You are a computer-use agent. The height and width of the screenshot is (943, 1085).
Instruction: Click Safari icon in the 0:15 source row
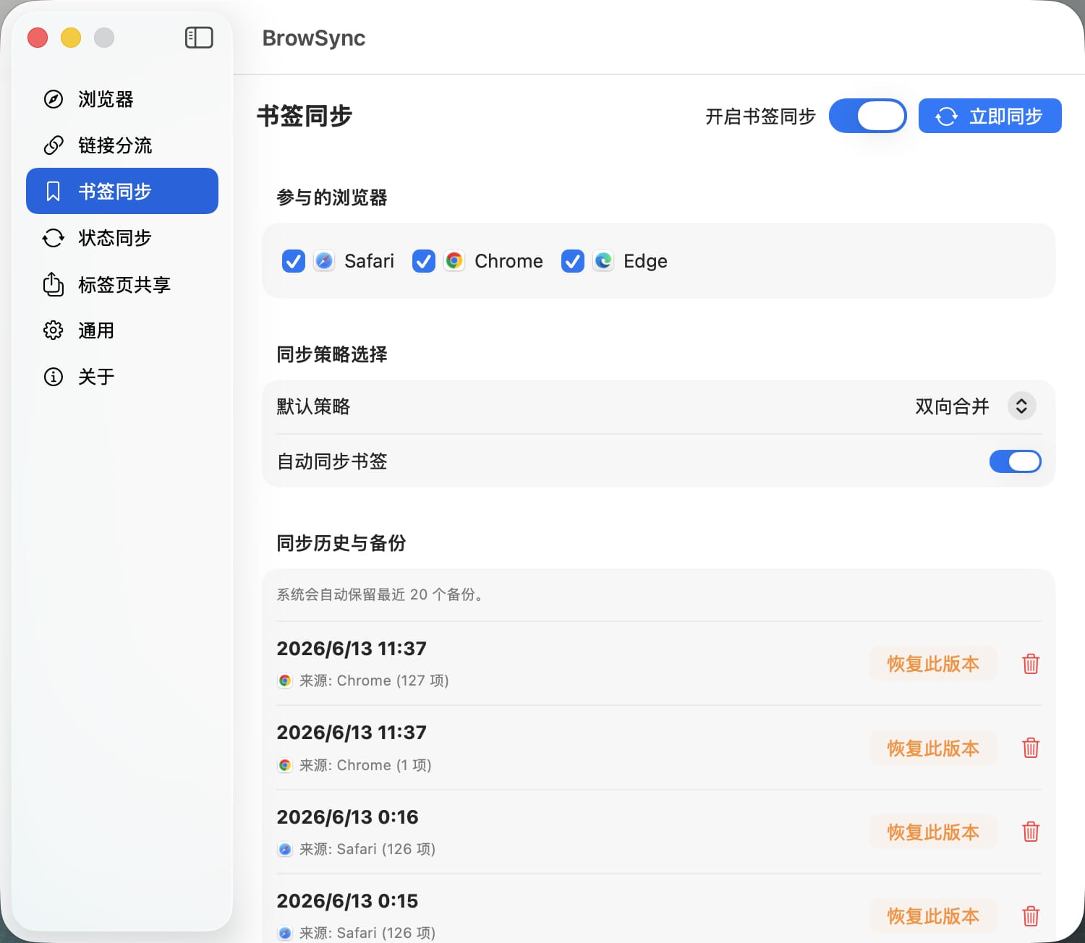(285, 933)
